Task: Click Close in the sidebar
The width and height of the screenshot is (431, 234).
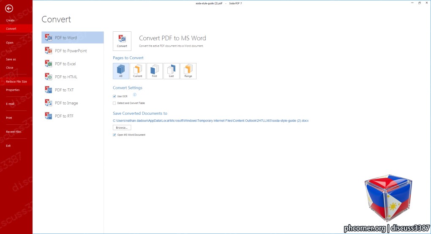Action: click(10, 67)
